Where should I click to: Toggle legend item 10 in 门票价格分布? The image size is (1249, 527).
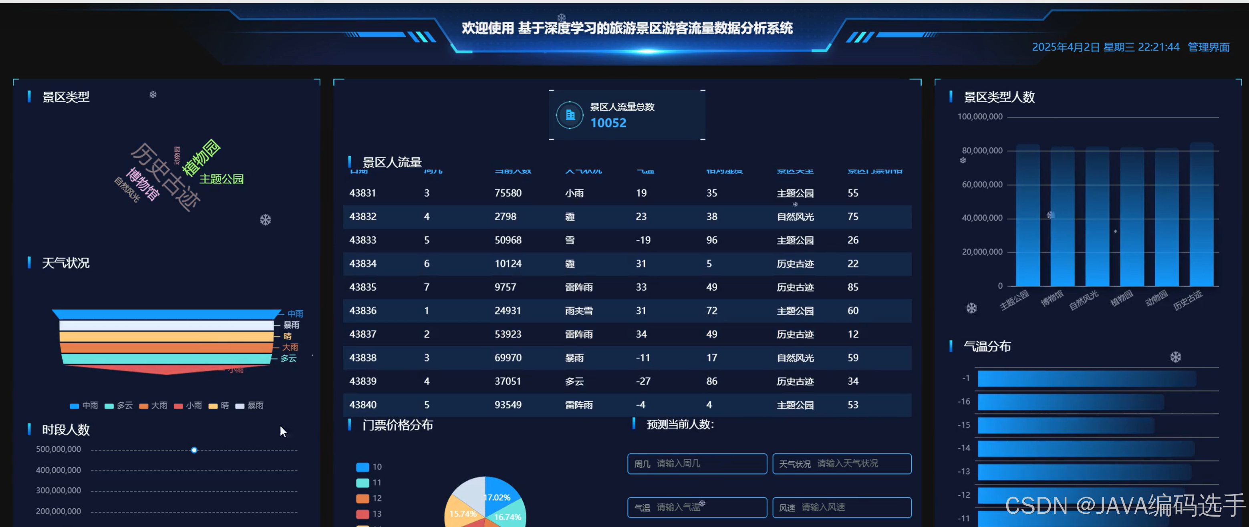(x=369, y=467)
